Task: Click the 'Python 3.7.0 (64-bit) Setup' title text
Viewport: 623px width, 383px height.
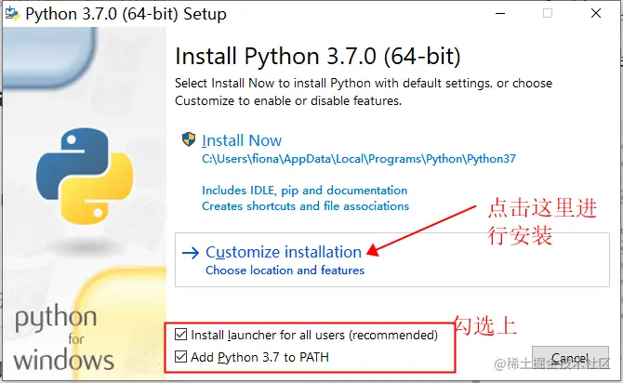Action: tap(126, 14)
